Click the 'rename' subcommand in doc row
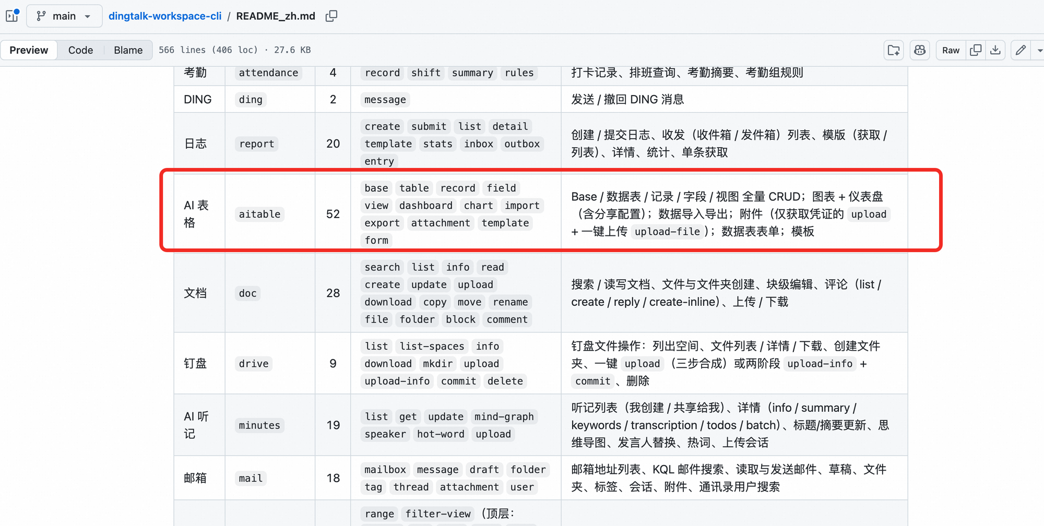The height and width of the screenshot is (526, 1044). click(511, 302)
